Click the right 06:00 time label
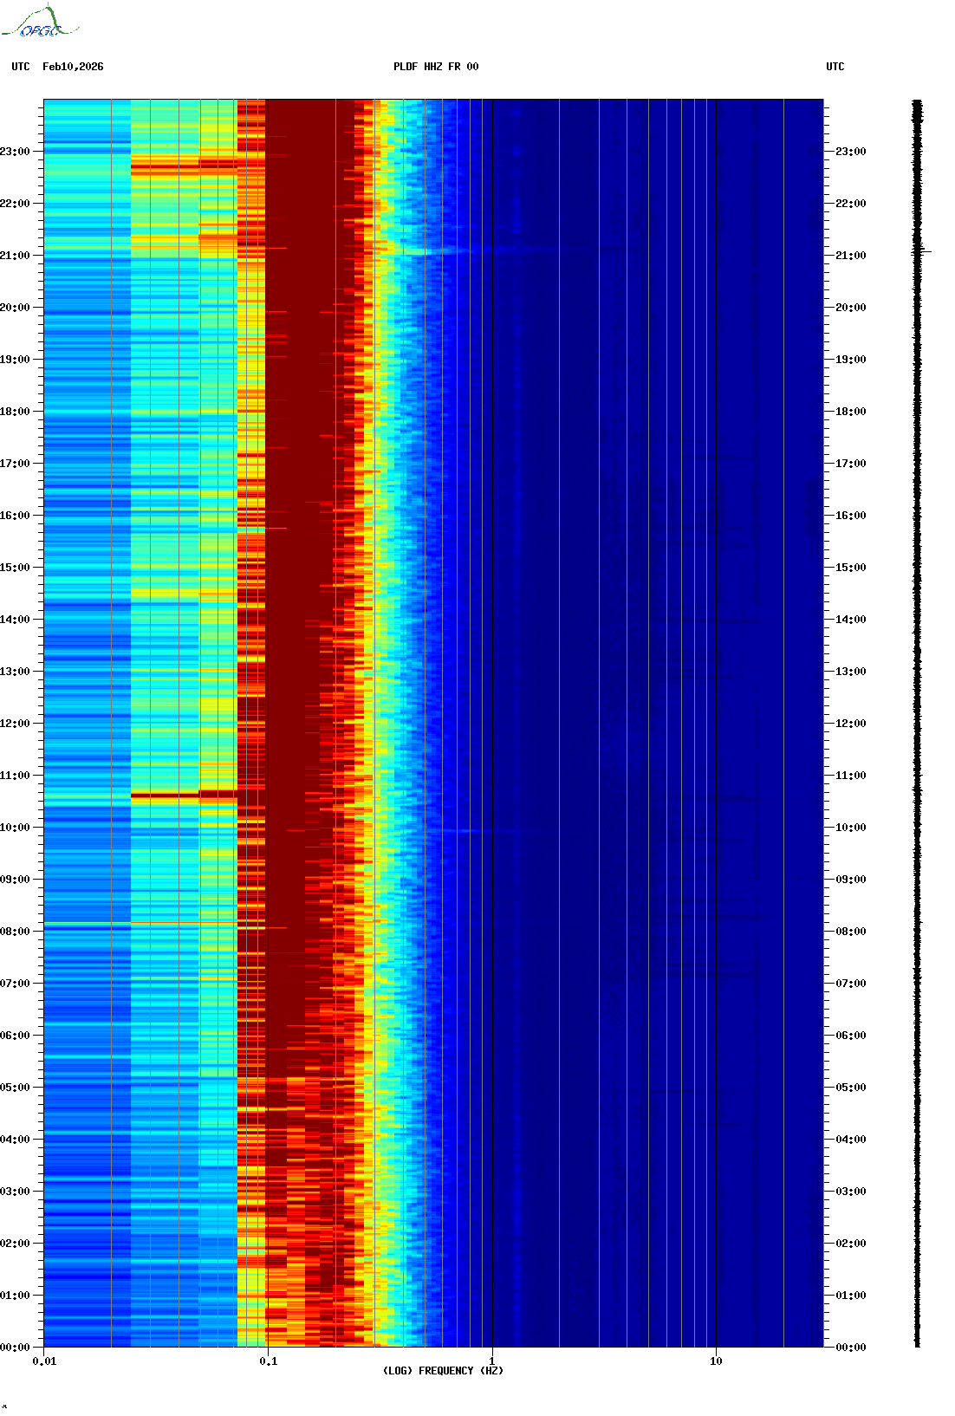Image resolution: width=955 pixels, height=1416 pixels. click(x=850, y=1036)
